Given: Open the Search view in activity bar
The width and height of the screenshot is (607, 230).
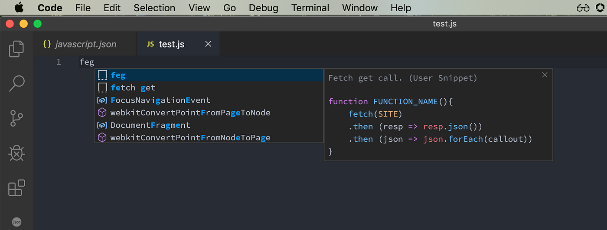Looking at the screenshot, I should 16,83.
